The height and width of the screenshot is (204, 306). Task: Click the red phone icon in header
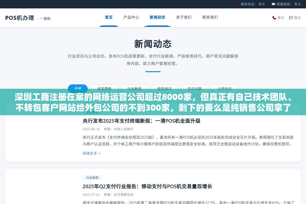coord(274,18)
